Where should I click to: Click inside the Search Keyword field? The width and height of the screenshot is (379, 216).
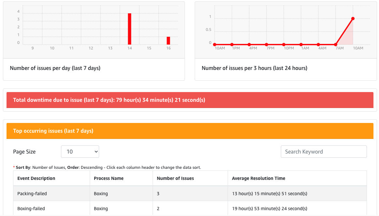point(323,151)
